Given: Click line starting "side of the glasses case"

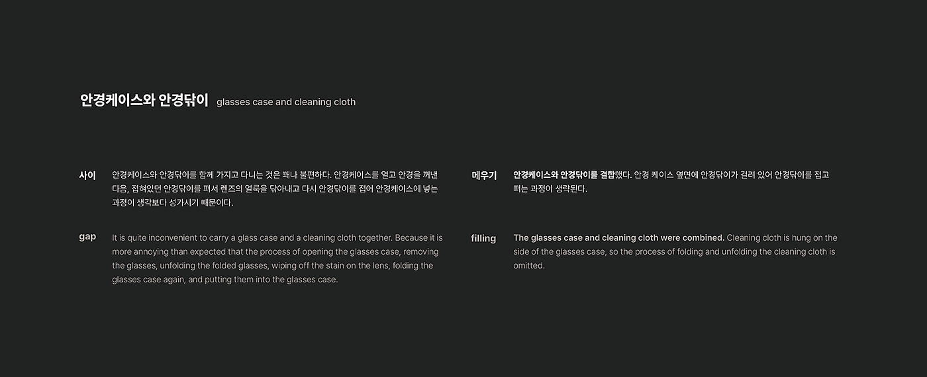Looking at the screenshot, I should pyautogui.click(x=674, y=252).
